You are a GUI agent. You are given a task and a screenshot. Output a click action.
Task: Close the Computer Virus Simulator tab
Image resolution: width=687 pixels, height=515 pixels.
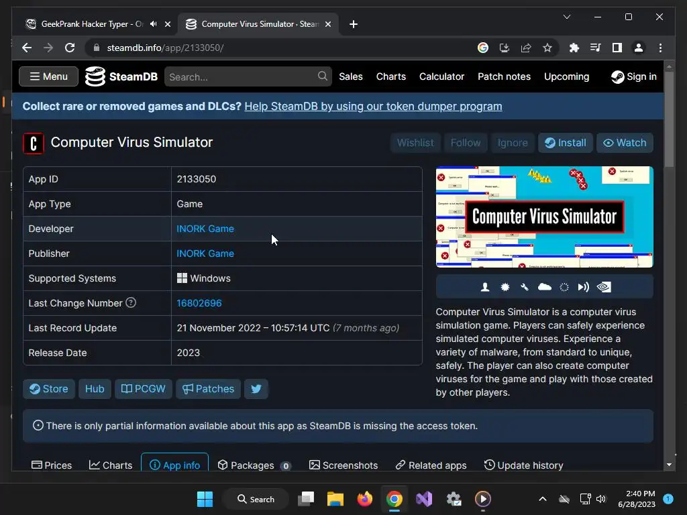point(327,24)
